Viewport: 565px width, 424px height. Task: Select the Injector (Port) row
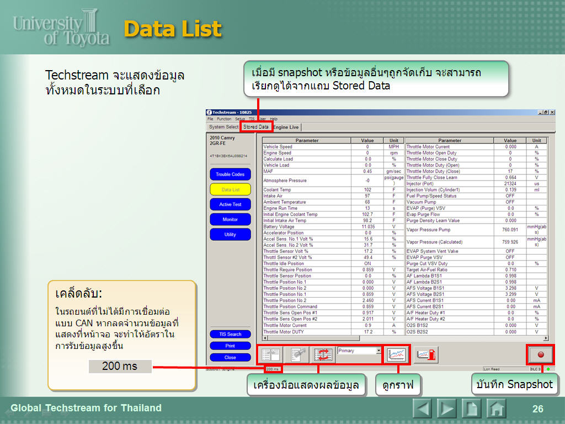point(476,183)
